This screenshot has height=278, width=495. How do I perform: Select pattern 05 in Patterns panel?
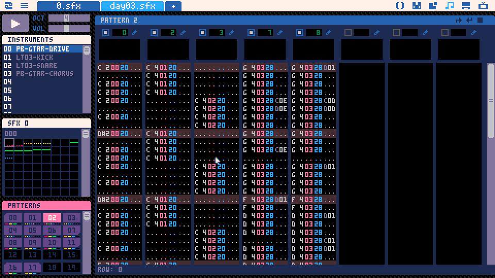tap(32, 230)
